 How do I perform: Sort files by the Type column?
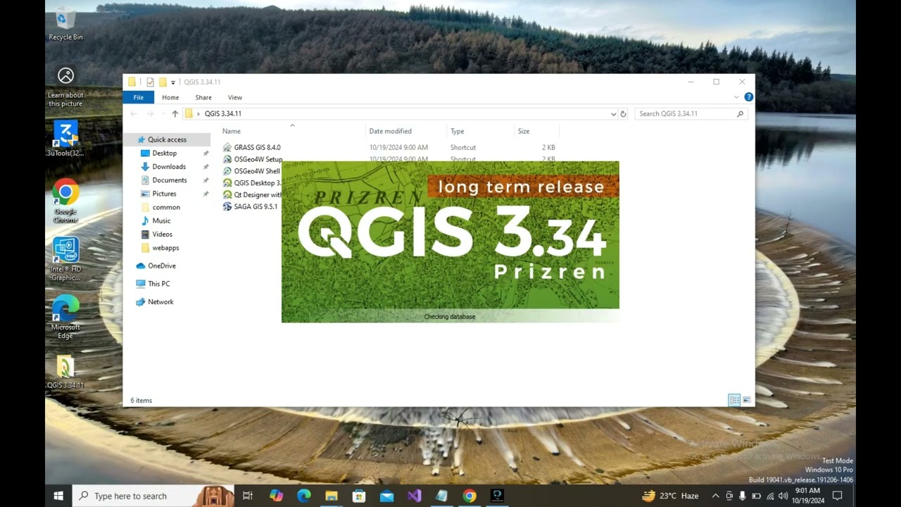(x=480, y=131)
